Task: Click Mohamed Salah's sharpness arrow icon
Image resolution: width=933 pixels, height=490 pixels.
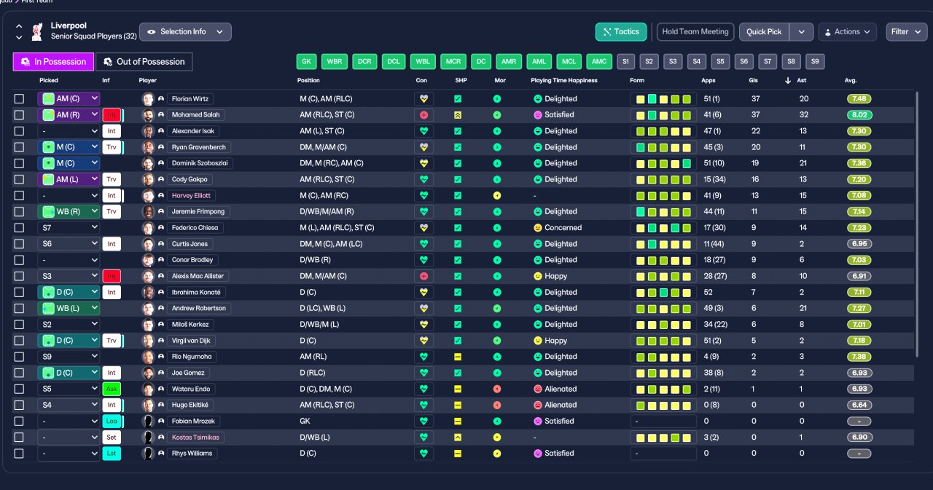Action: 458,115
